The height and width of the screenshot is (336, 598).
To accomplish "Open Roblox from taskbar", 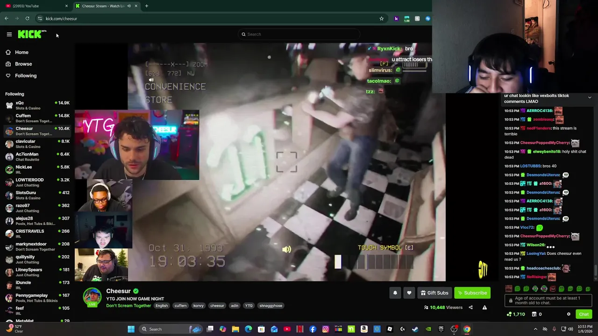I will (390, 329).
